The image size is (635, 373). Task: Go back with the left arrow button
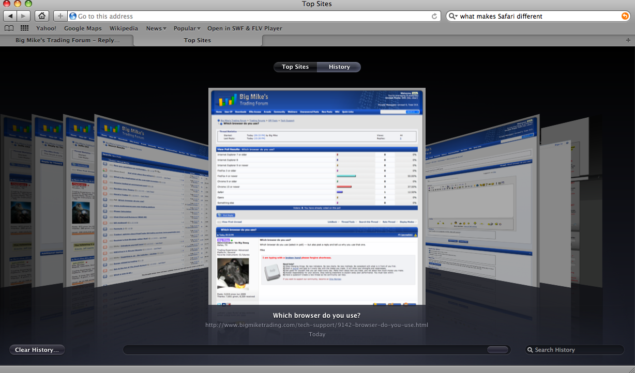point(10,16)
